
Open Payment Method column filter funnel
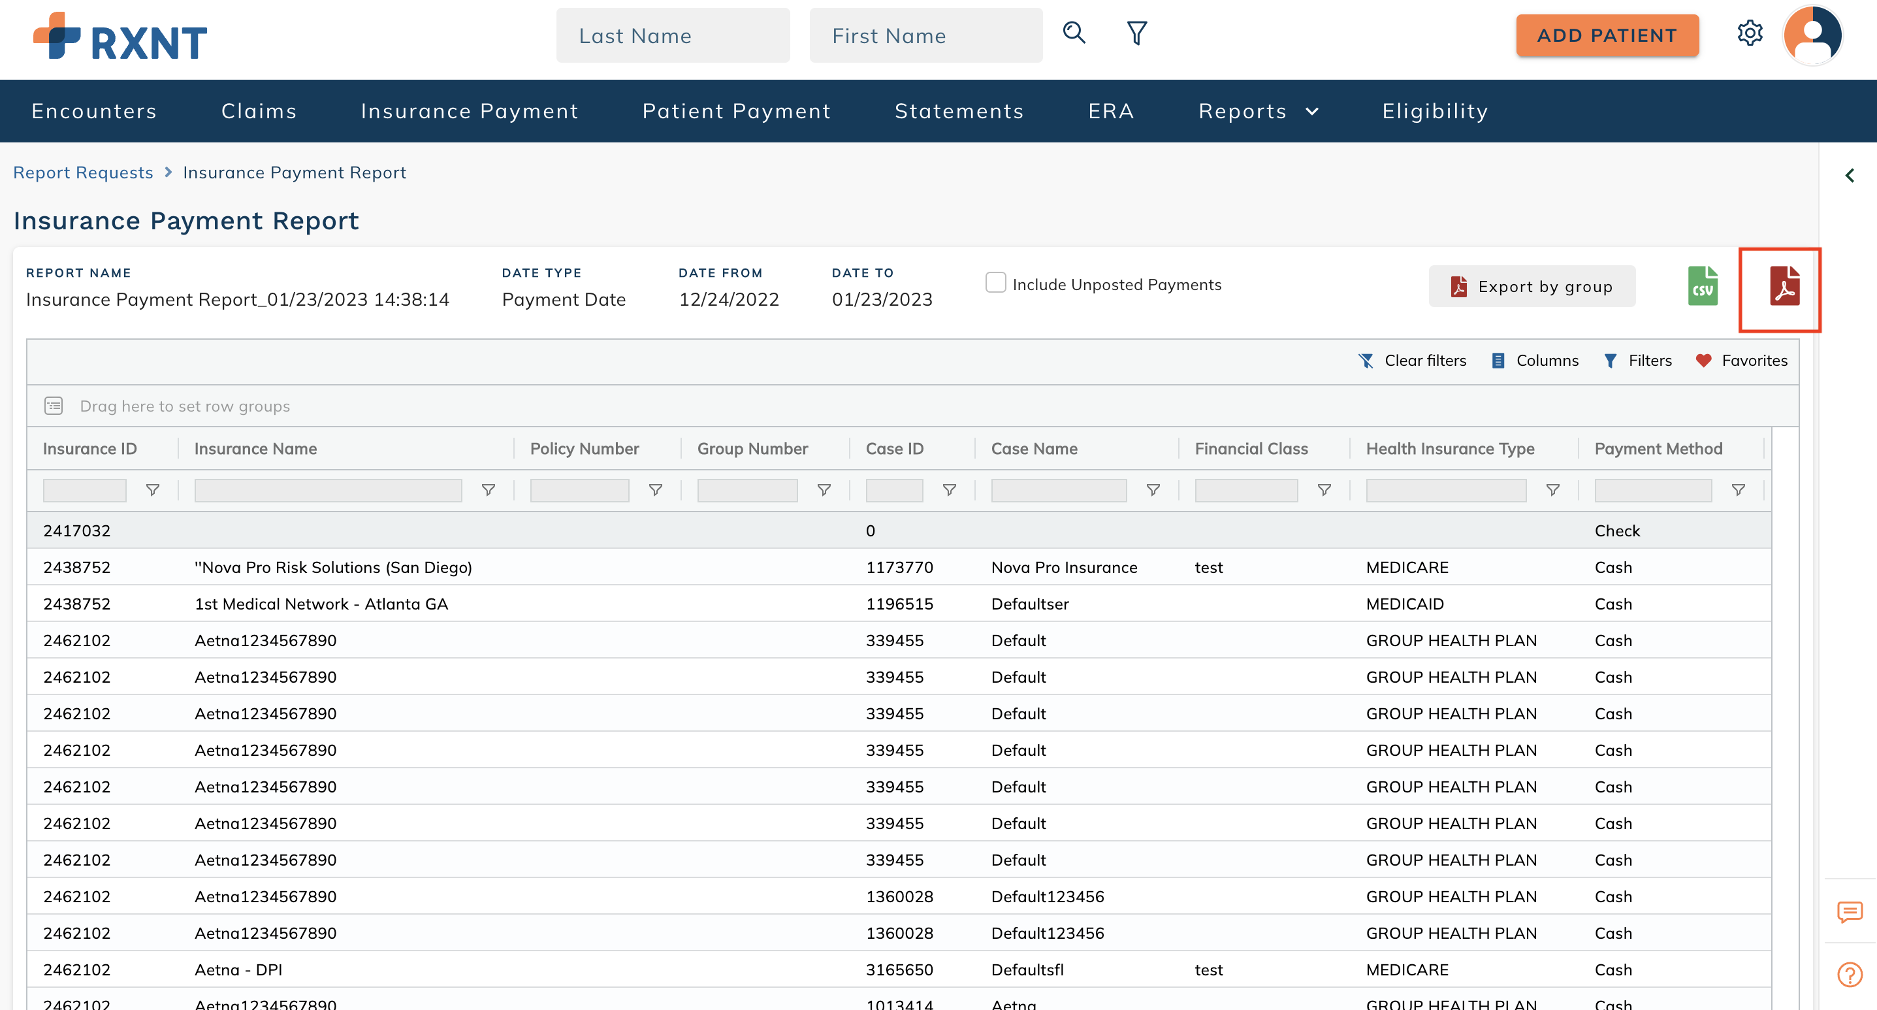(x=1738, y=491)
